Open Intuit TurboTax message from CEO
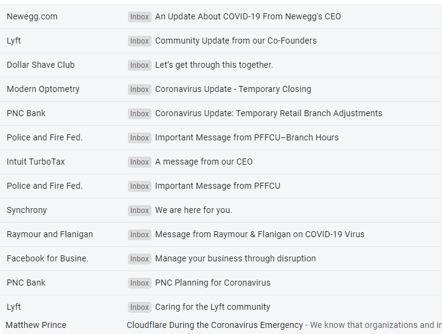 click(x=204, y=162)
